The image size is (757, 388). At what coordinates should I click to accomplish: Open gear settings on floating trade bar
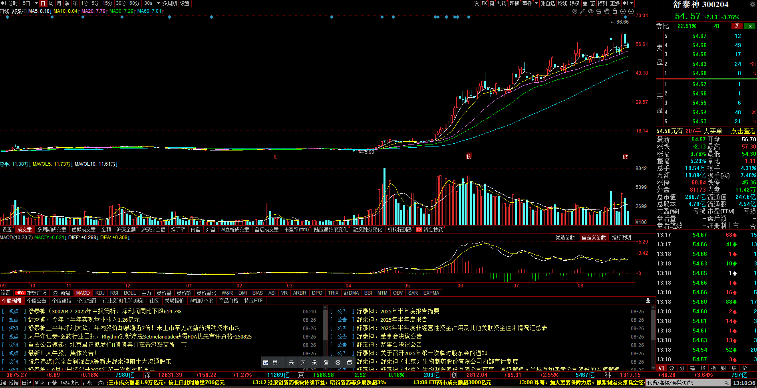[x=338, y=362]
